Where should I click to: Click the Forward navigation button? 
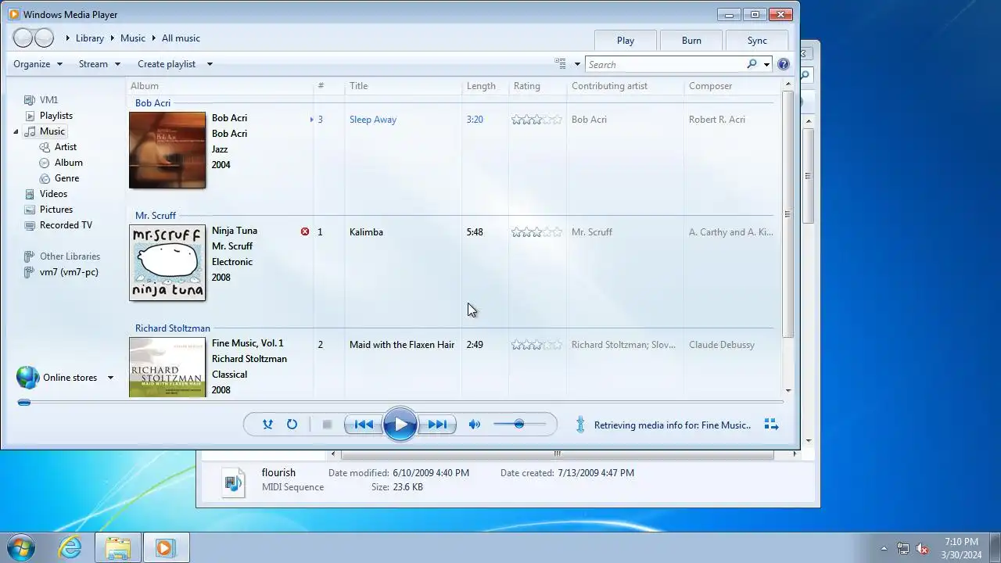[x=44, y=38]
